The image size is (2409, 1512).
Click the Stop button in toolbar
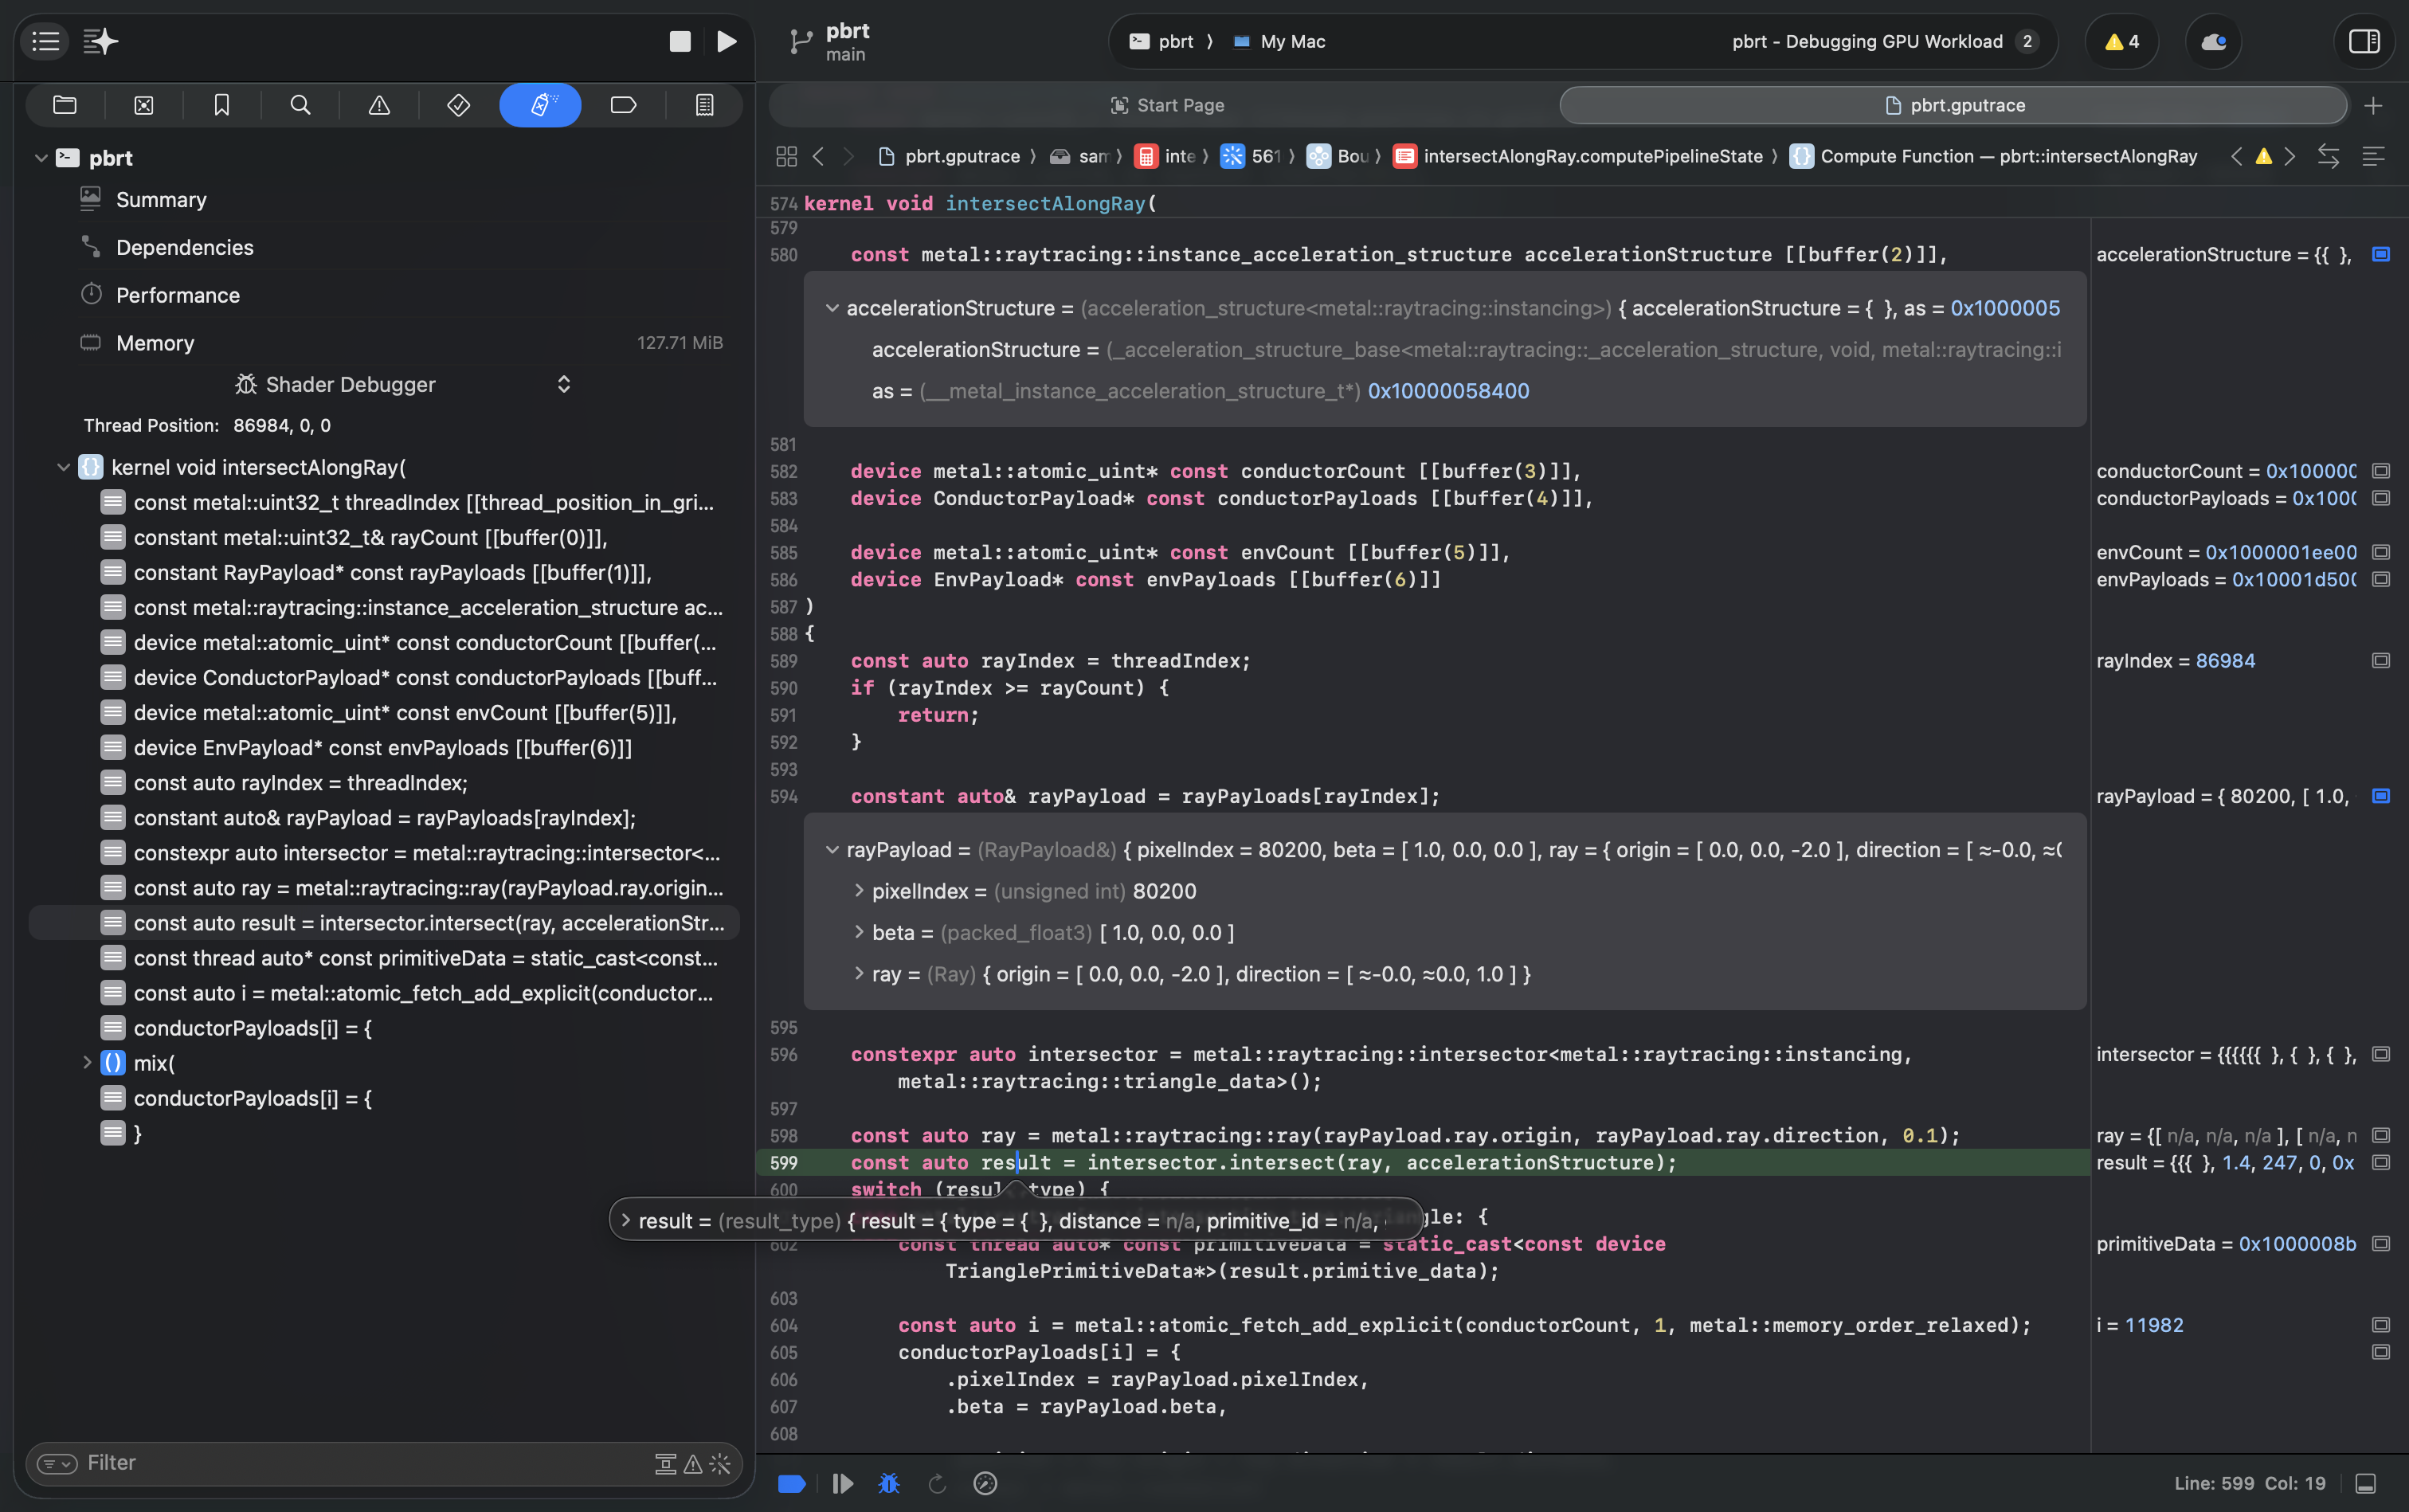(x=679, y=41)
